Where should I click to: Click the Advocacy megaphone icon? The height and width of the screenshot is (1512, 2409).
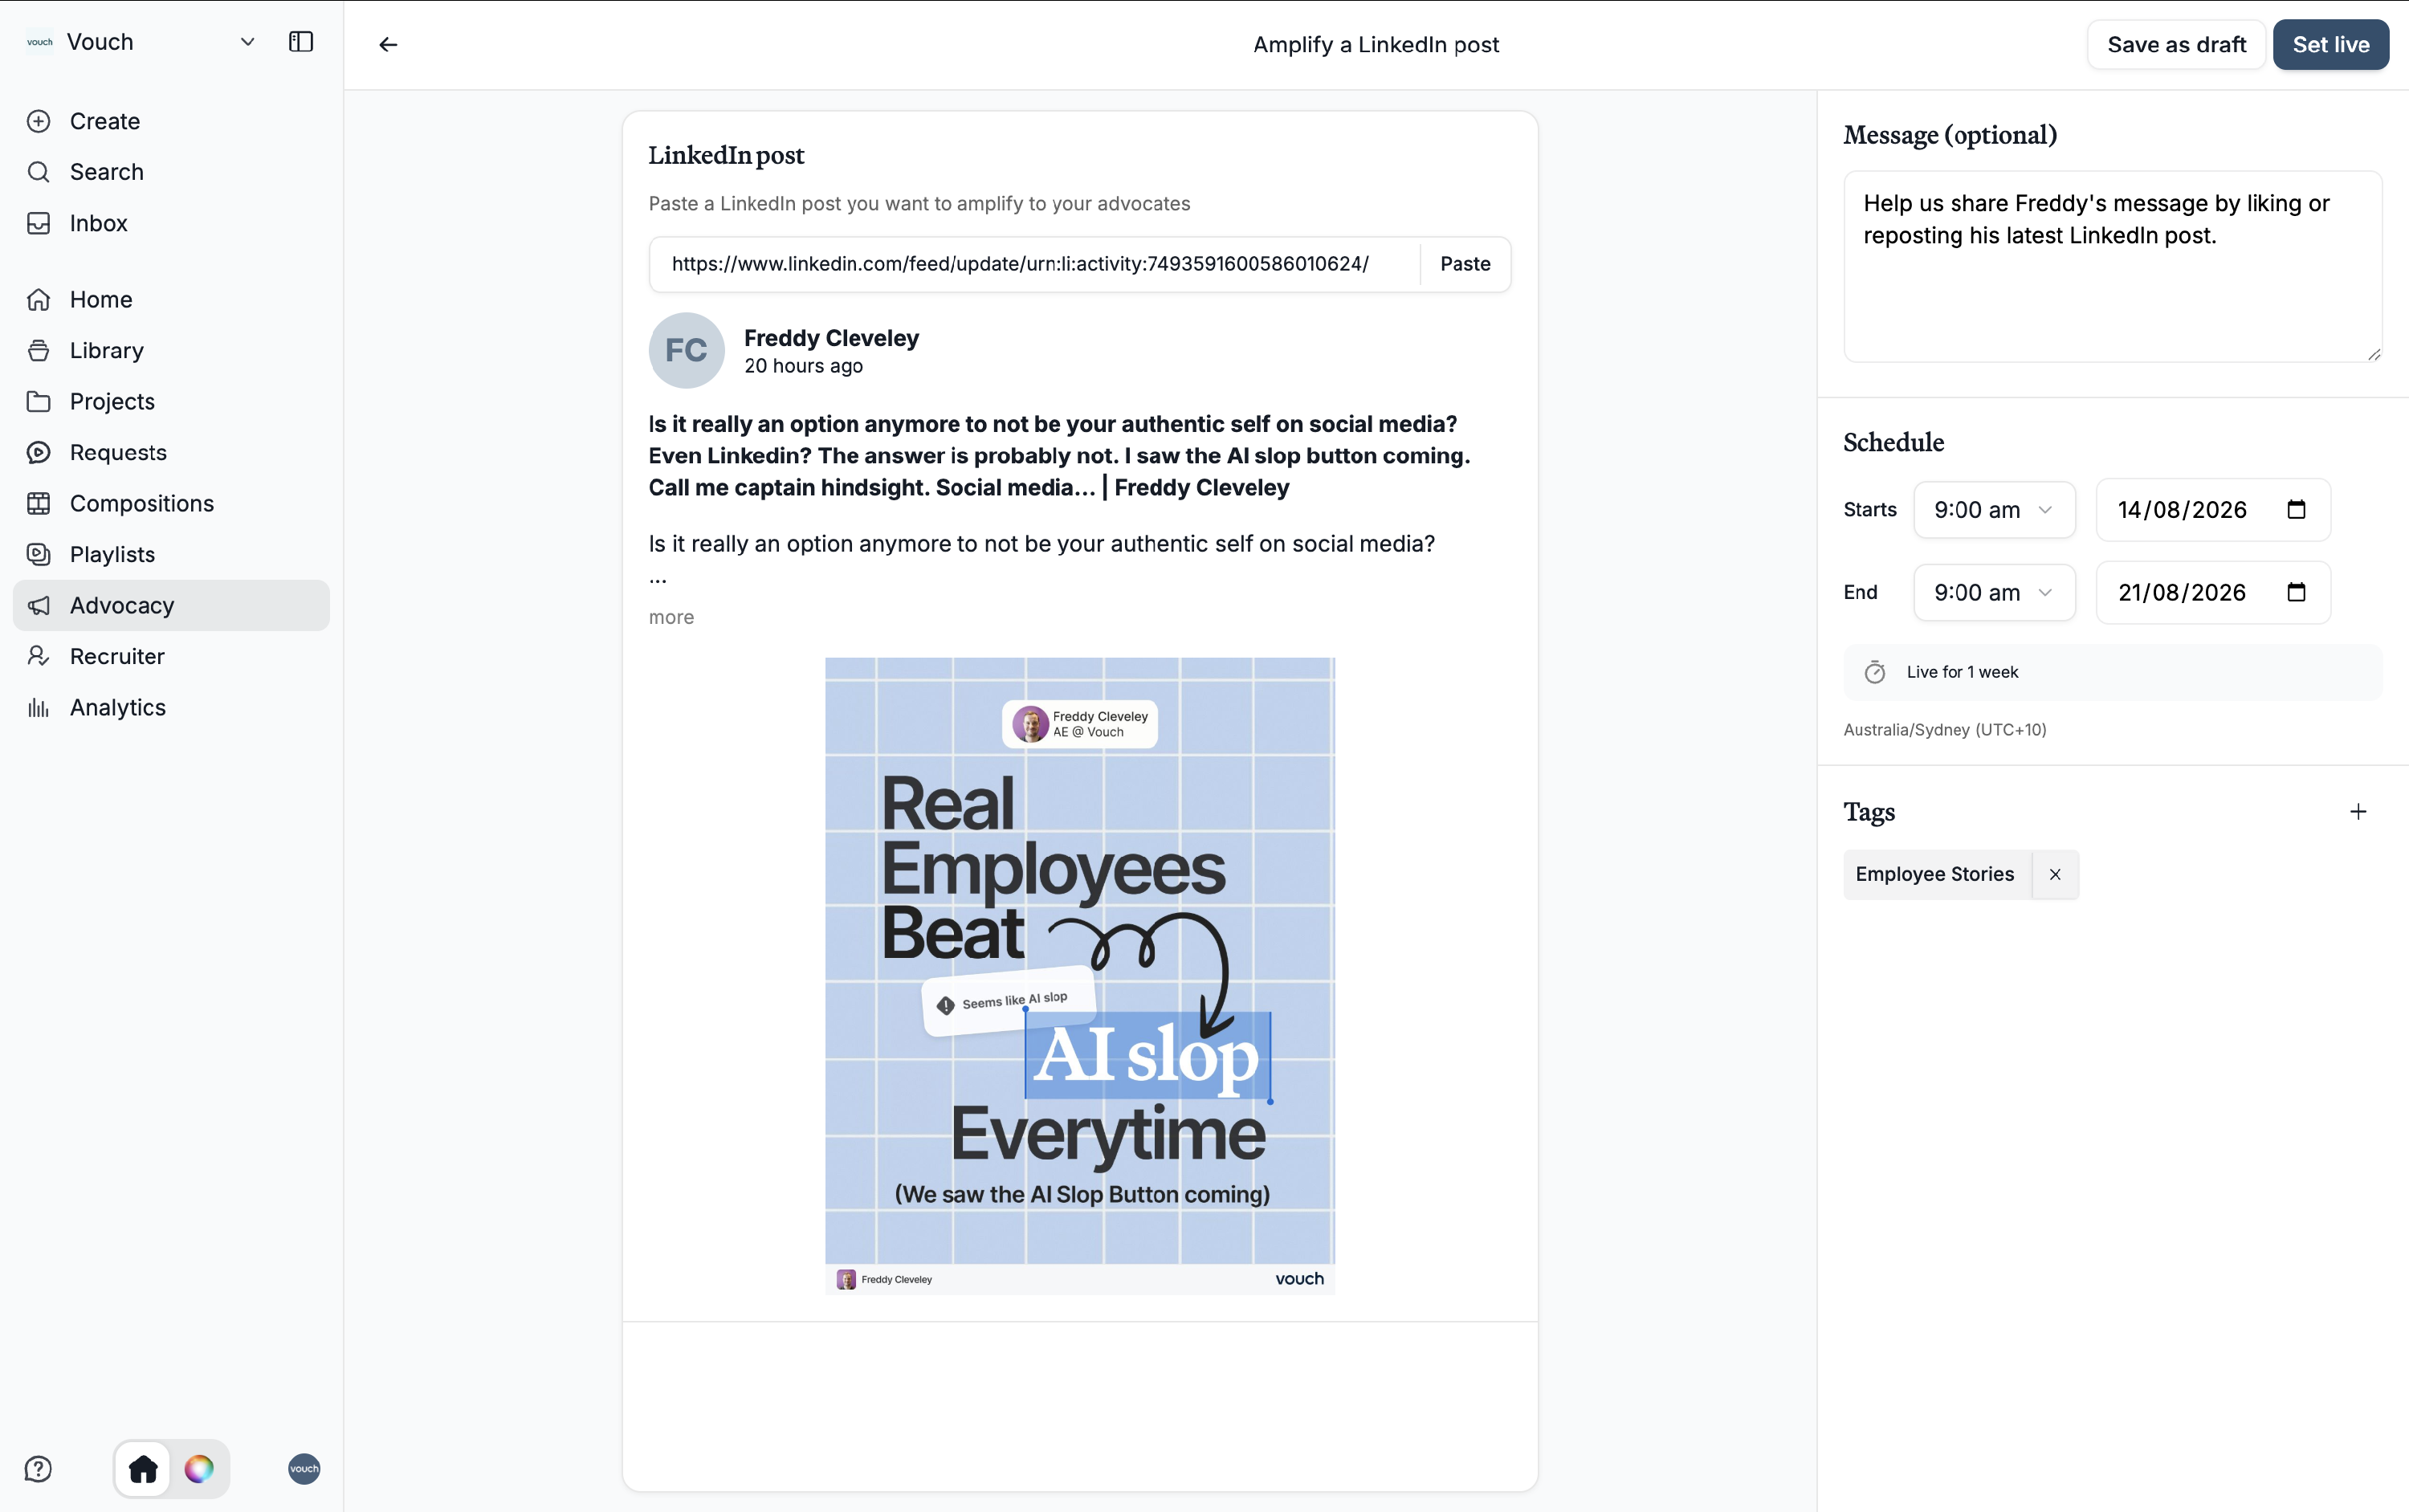38,605
